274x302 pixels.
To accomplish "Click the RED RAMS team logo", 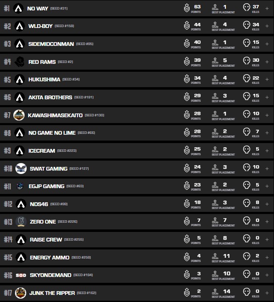I will (20, 62).
